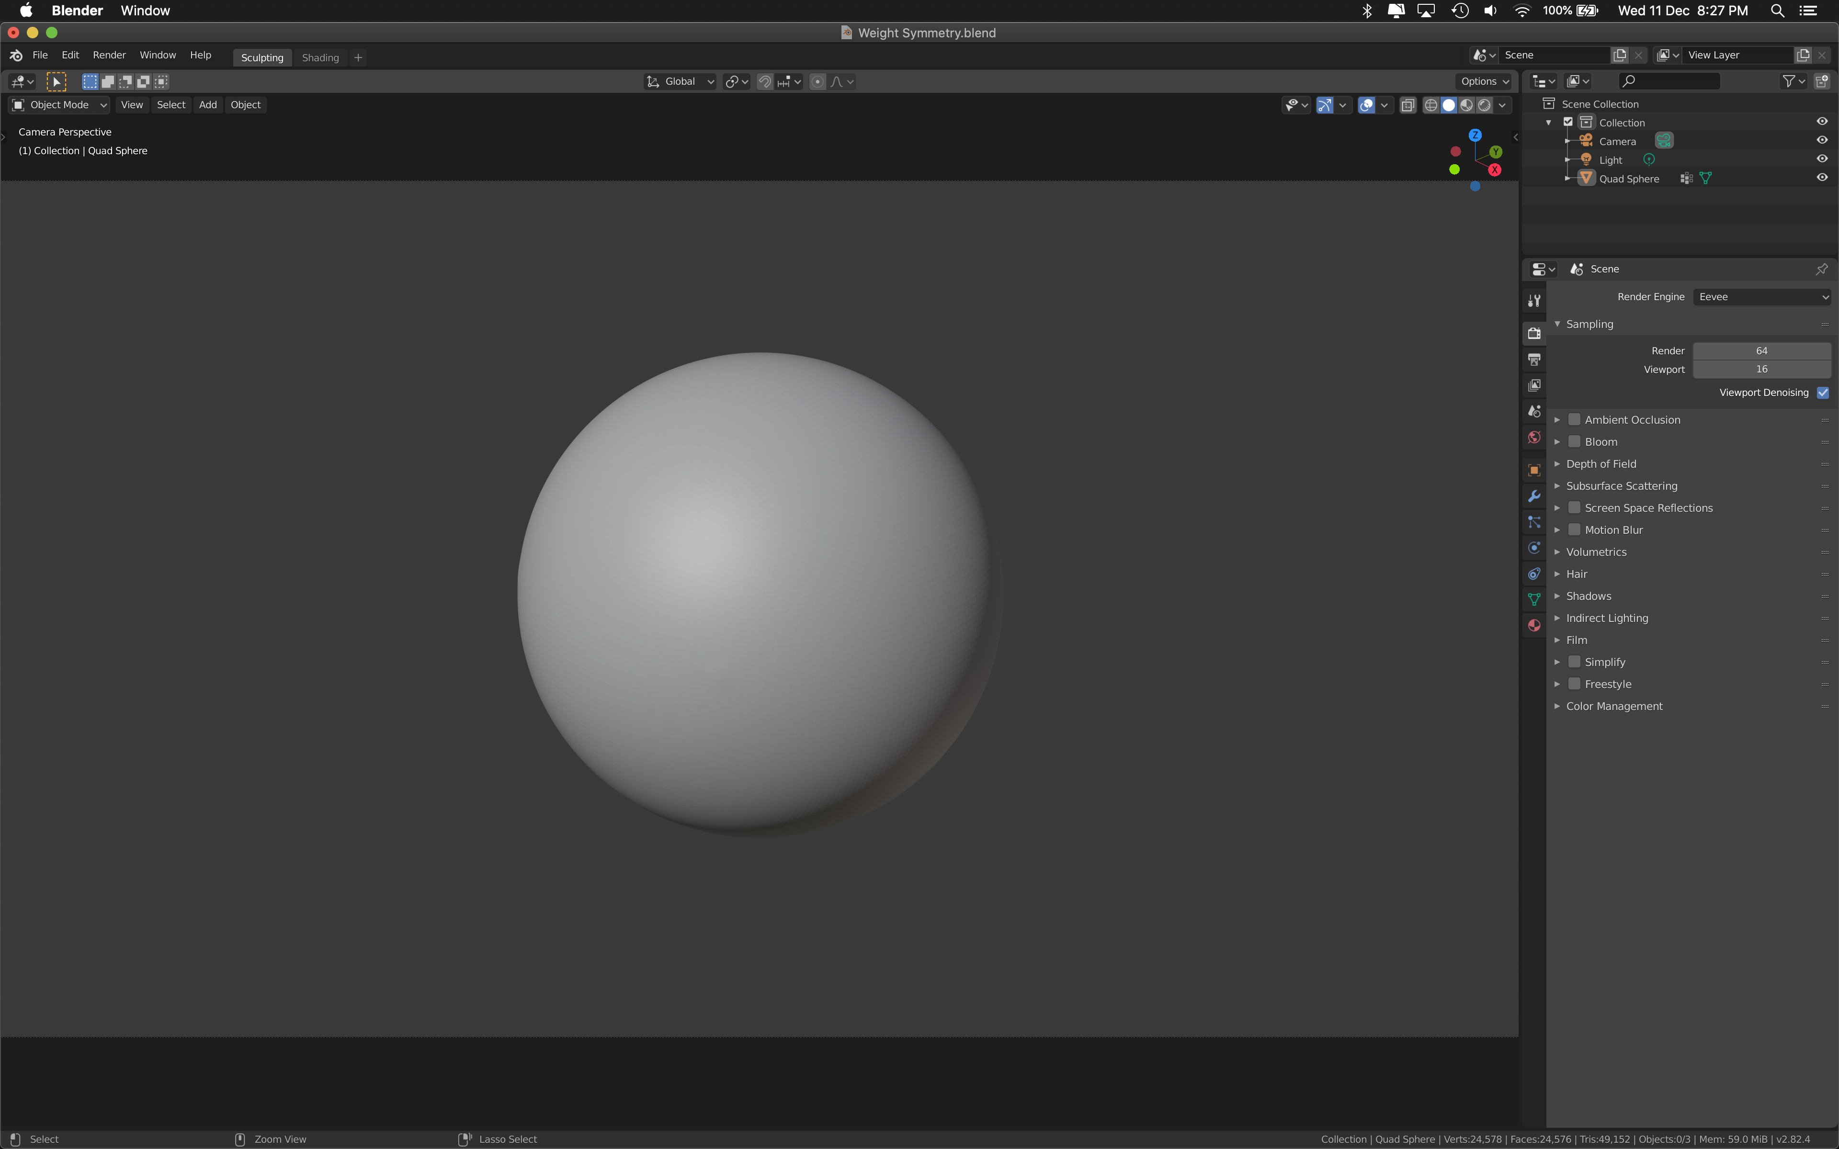Toggle X-ray display in viewport
This screenshot has height=1149, width=1839.
[1408, 105]
